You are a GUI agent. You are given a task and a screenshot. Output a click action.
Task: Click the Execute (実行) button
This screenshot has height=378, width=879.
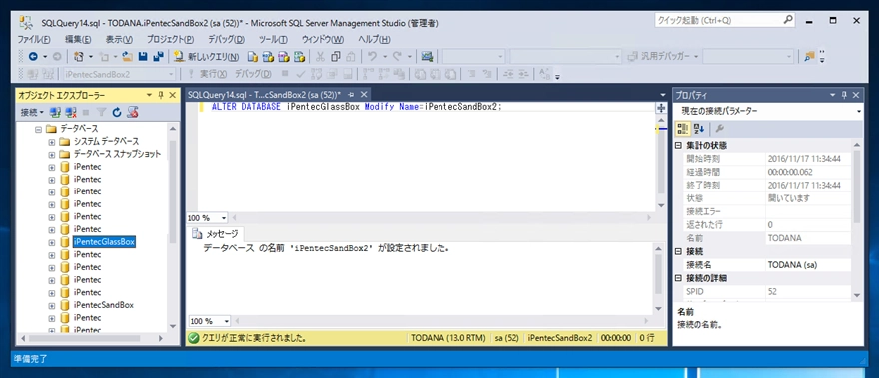[x=208, y=74]
